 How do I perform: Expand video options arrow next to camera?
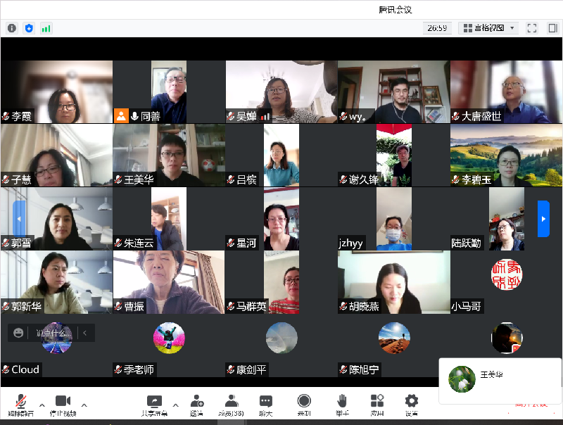click(84, 405)
